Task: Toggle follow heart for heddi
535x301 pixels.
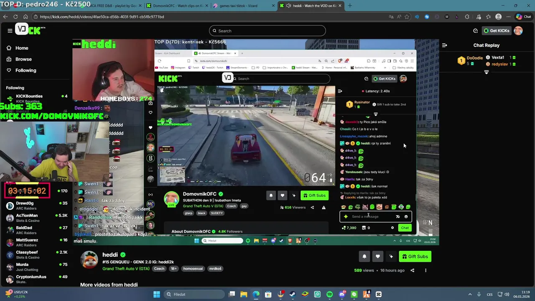Action: coord(377,257)
